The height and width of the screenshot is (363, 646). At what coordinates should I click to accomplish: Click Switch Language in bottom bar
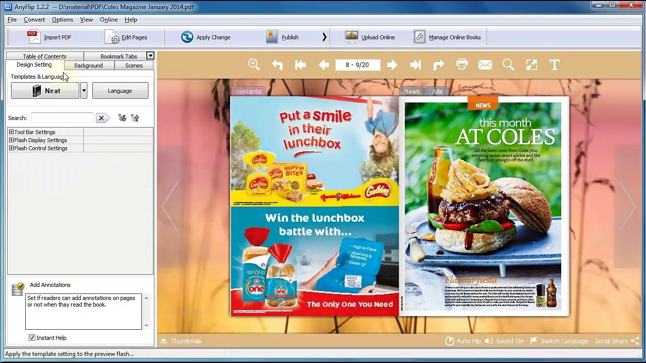pyautogui.click(x=559, y=341)
